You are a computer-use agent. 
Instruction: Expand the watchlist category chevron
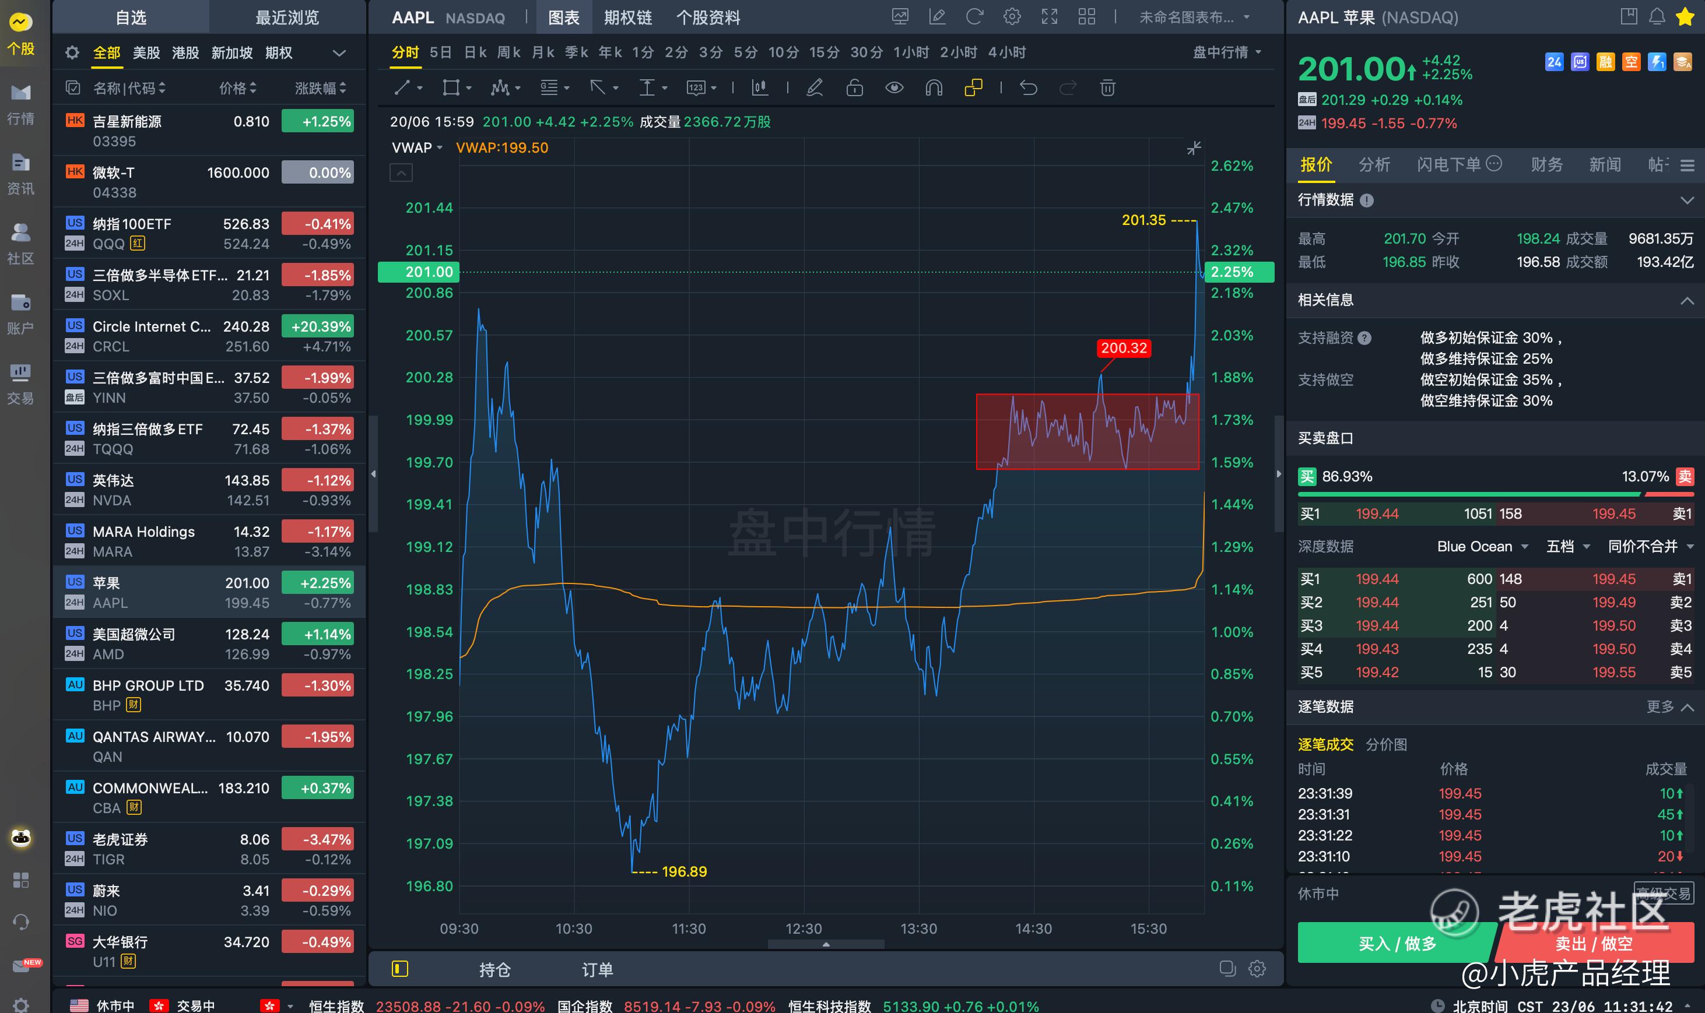339,52
